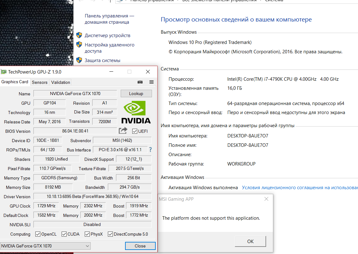Click the Pixel Fillrate value 110.7 GPixel/s
This screenshot has width=358, height=254.
[x=53, y=168]
